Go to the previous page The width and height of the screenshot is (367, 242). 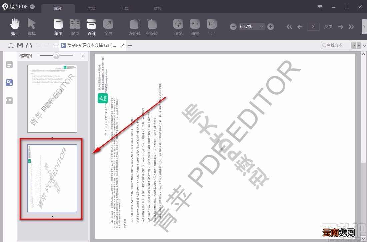[x=300, y=27]
